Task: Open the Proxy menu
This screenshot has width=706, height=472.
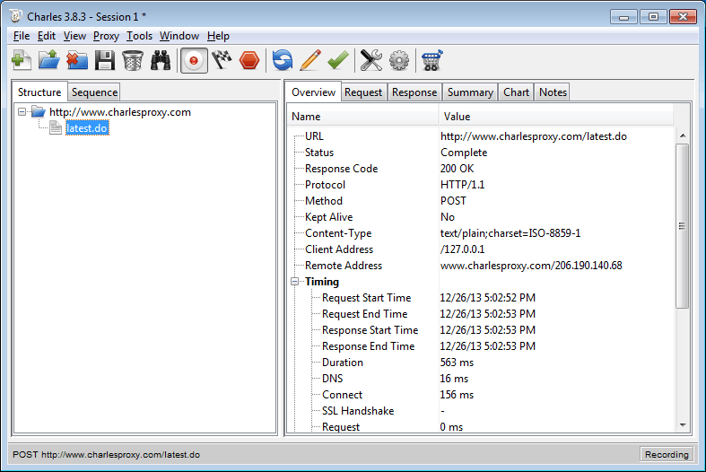Action: [106, 36]
